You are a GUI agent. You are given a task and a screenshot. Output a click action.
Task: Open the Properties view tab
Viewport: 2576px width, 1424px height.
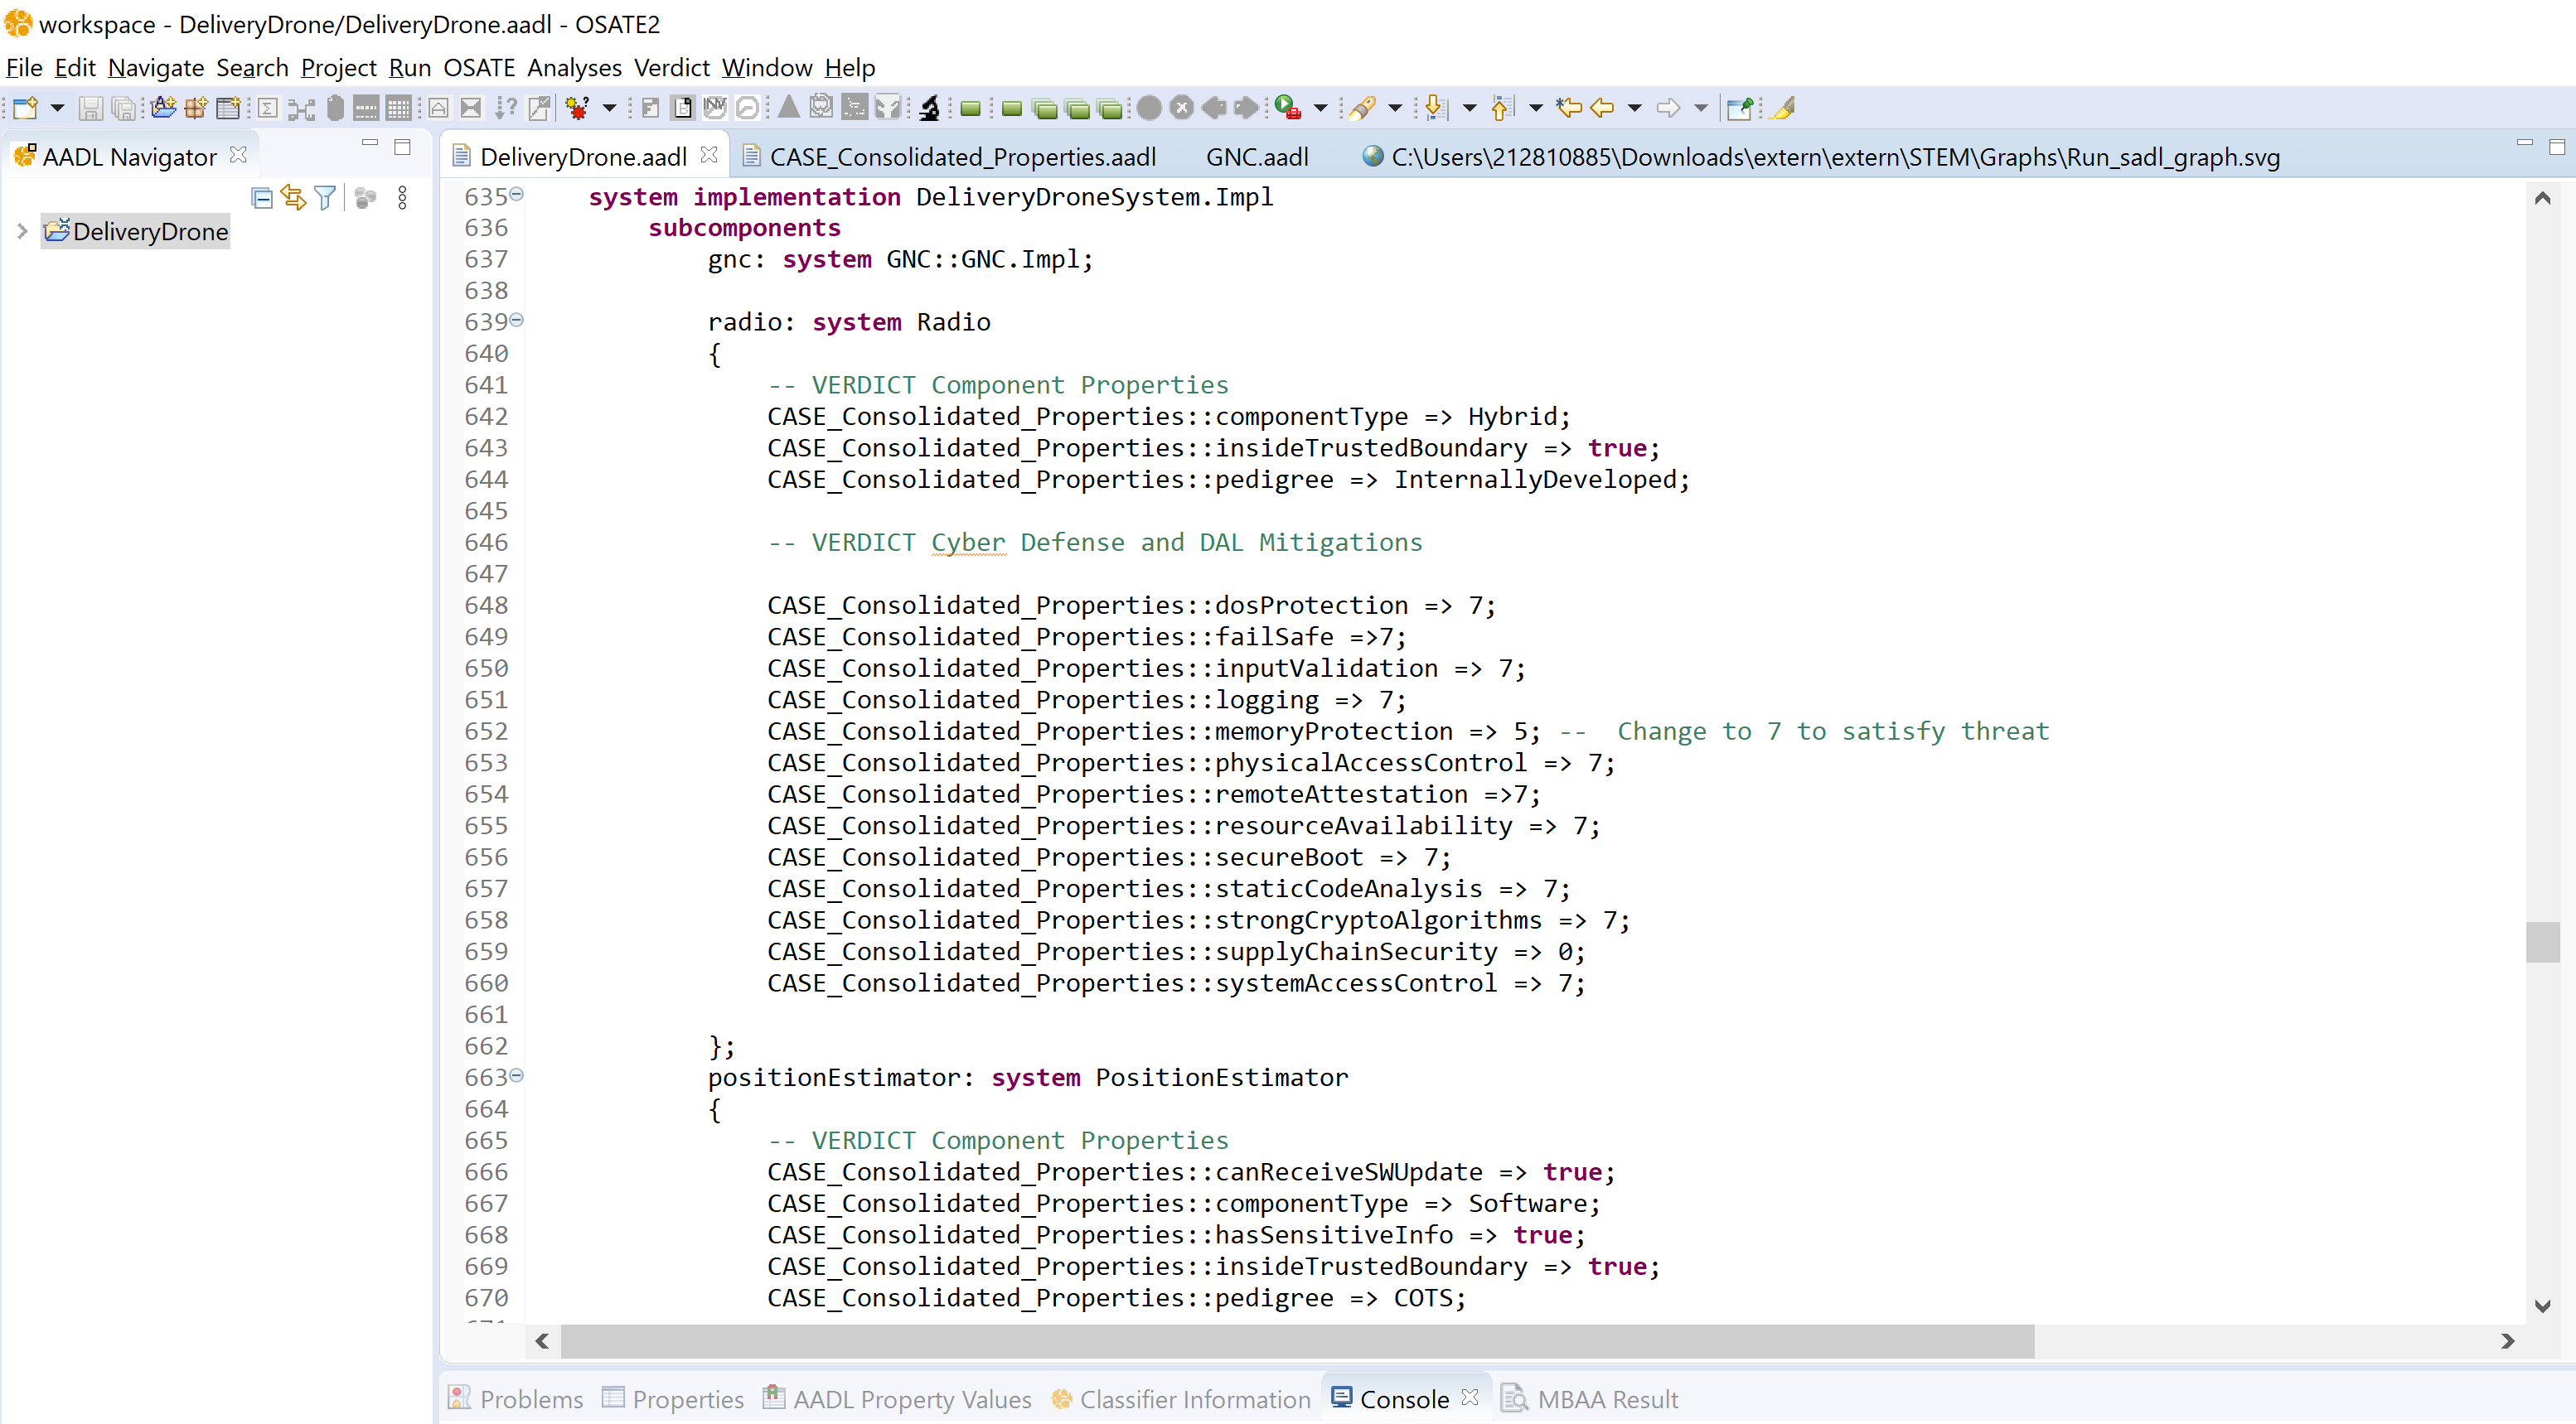pyautogui.click(x=673, y=1399)
